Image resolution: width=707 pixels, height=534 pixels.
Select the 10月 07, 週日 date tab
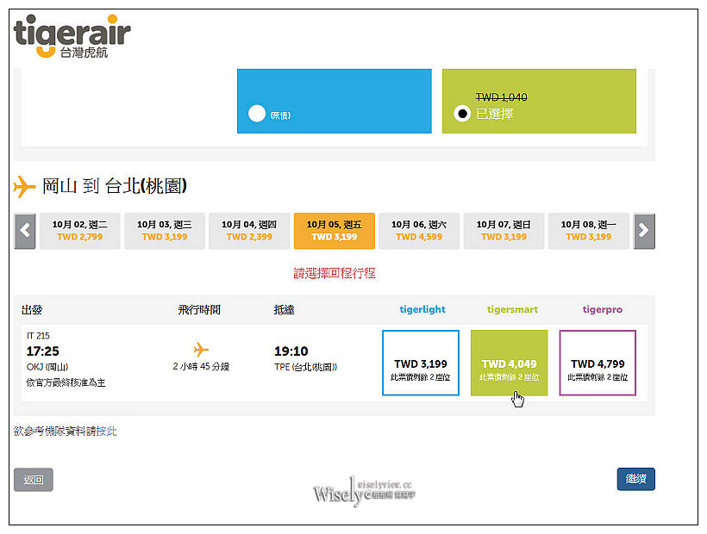[x=504, y=230]
